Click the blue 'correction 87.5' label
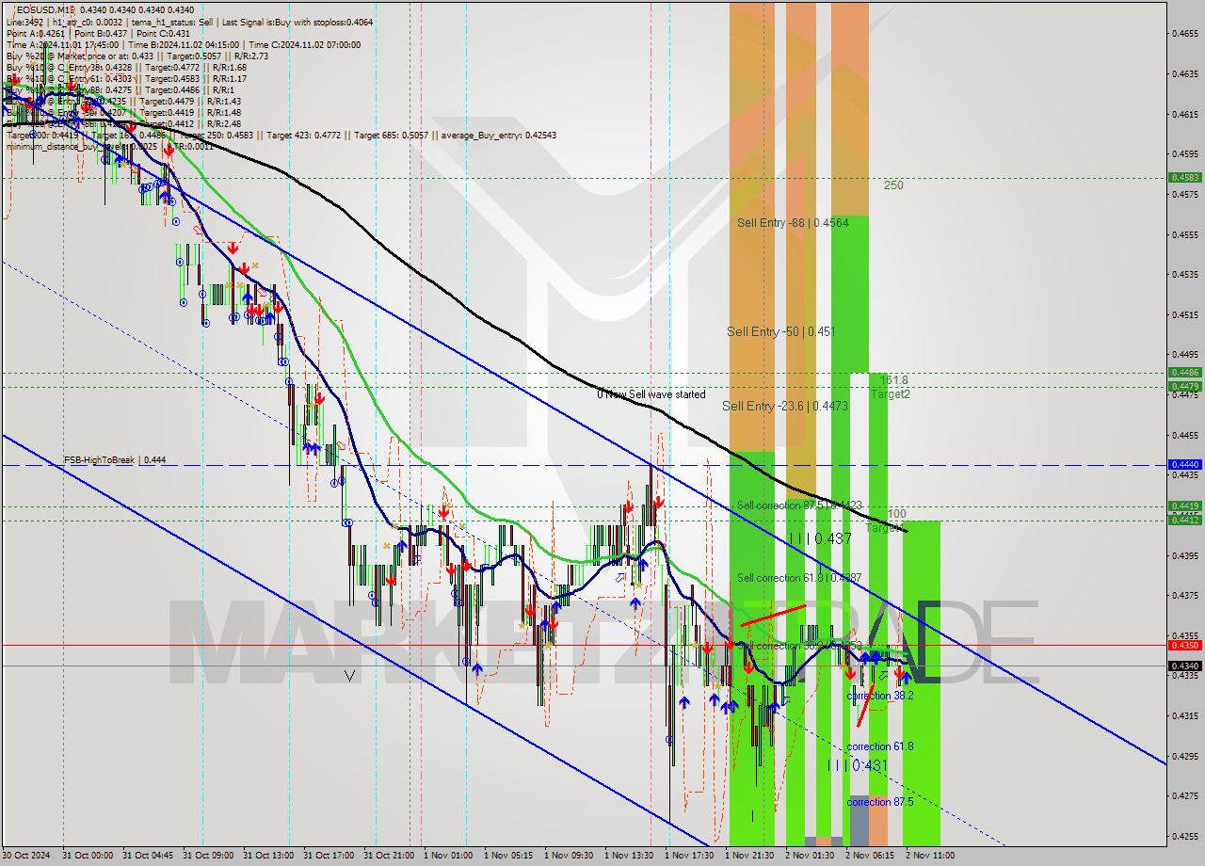Viewport: 1205px width, 866px height. 880,802
